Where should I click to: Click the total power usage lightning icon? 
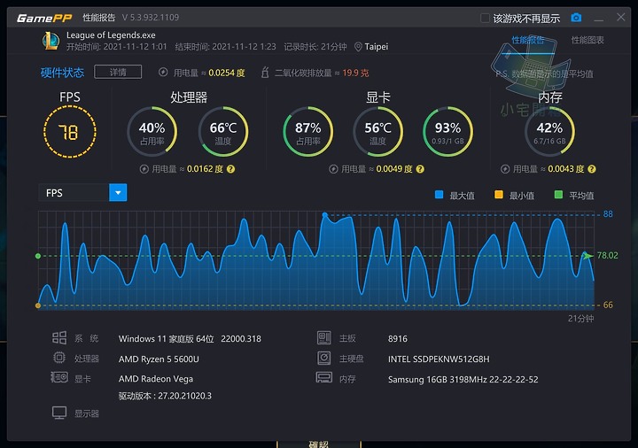(x=163, y=73)
